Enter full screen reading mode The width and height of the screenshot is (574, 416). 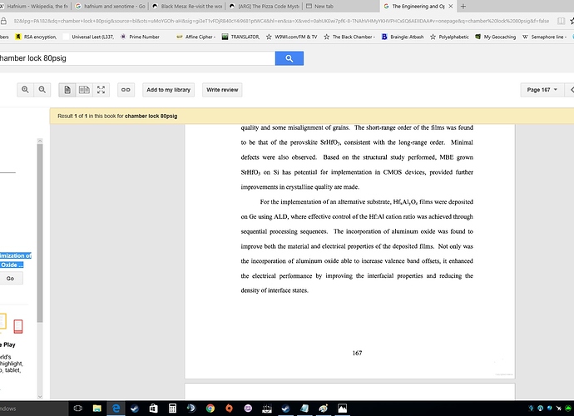(101, 89)
